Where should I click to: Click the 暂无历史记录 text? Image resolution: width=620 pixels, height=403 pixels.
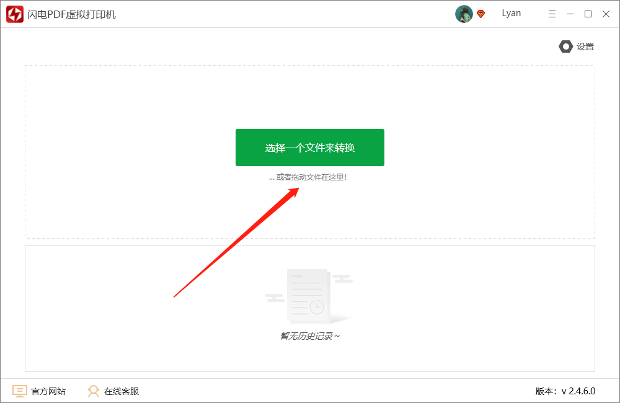click(x=309, y=336)
